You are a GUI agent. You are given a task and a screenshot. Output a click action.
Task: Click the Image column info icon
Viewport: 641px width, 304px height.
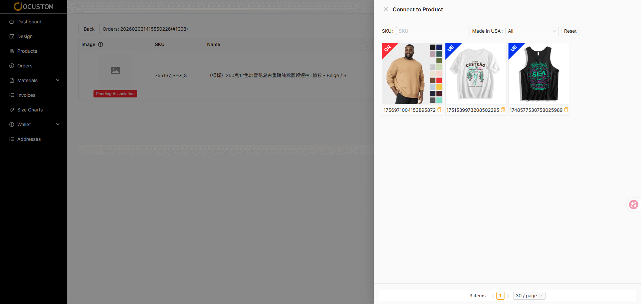tap(100, 44)
